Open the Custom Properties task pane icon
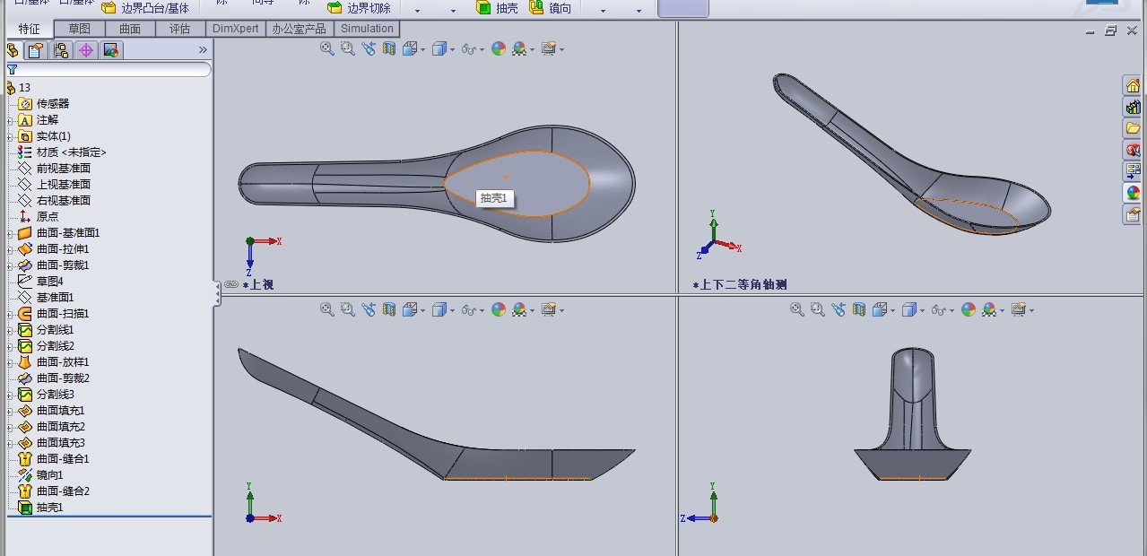The image size is (1147, 556). tap(1133, 214)
